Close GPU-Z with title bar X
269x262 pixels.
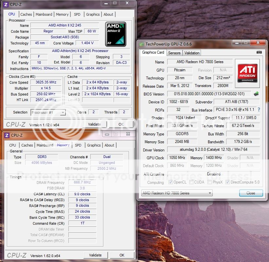click(258, 43)
